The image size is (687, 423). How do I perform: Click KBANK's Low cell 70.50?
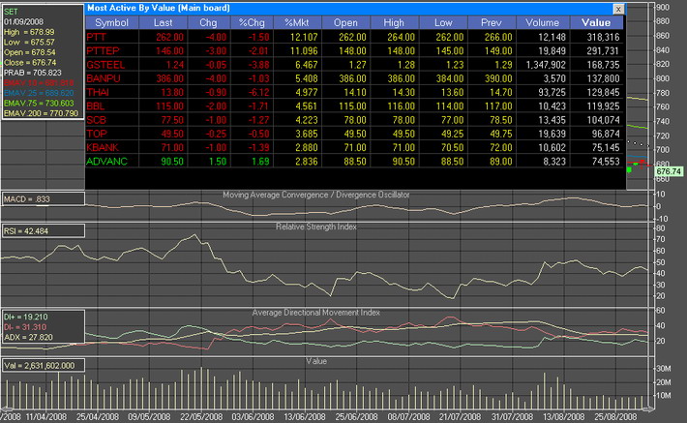pos(452,148)
